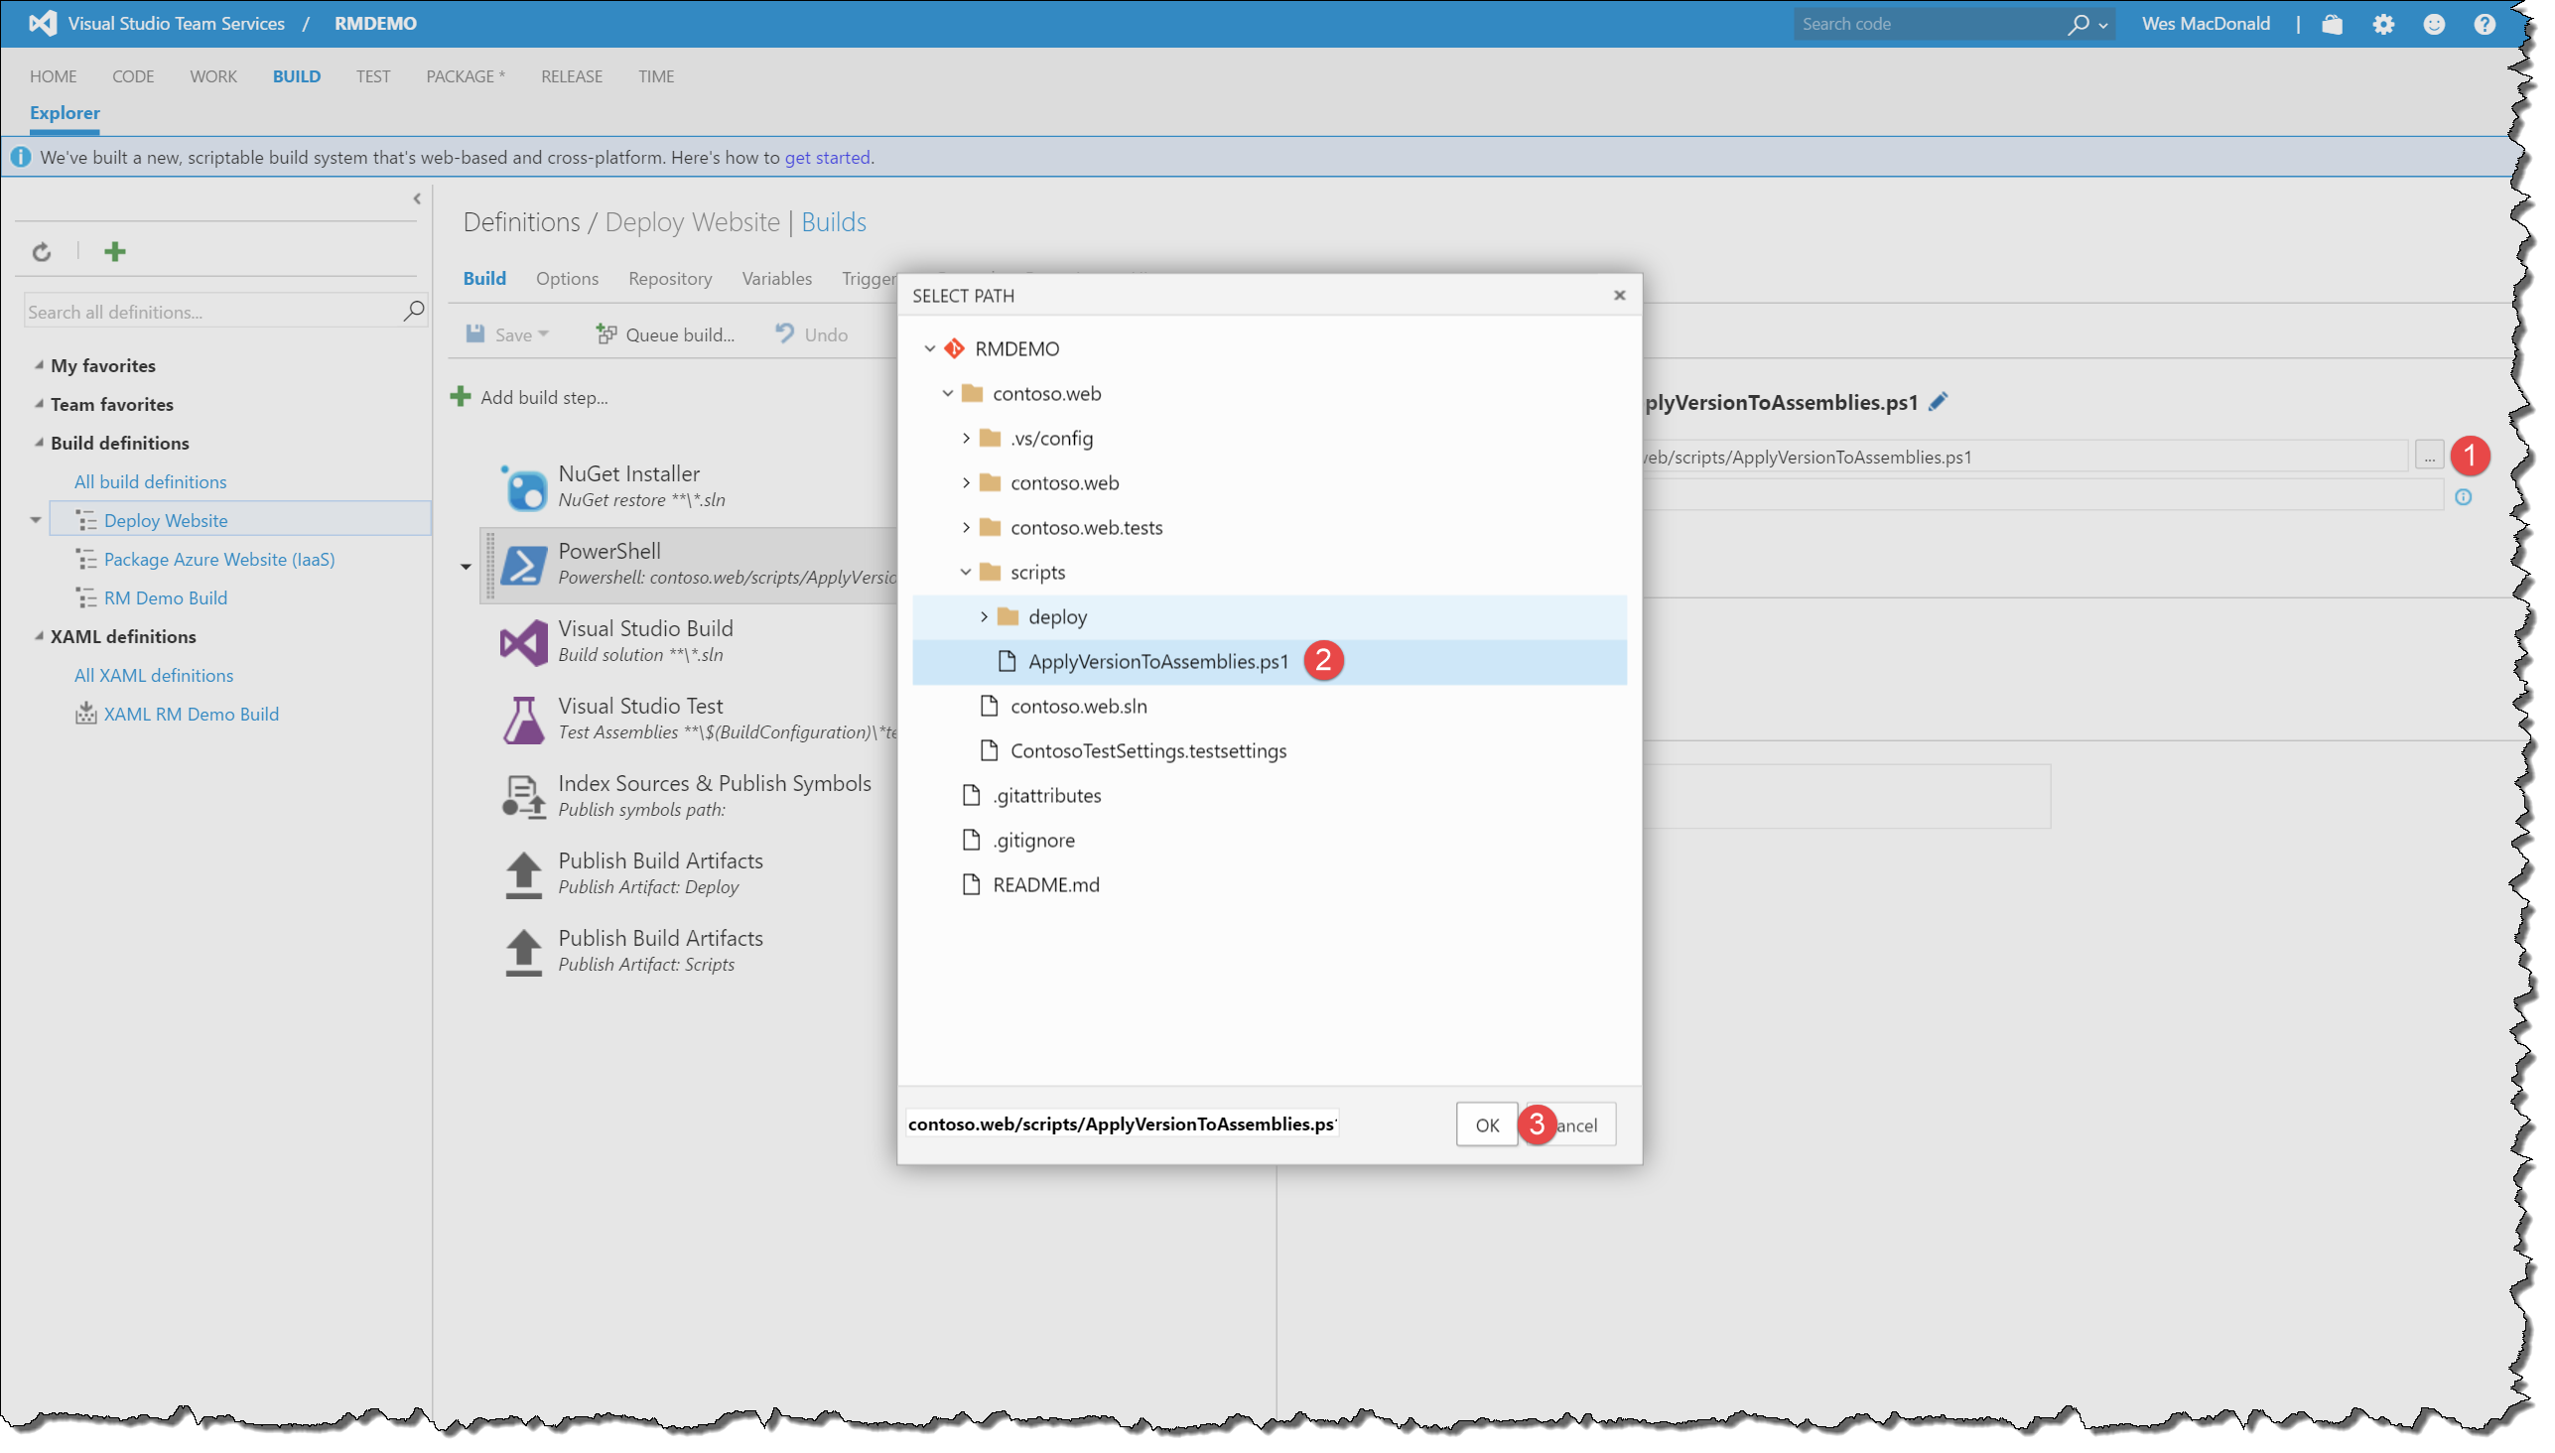This screenshot has height=1453, width=2555.
Task: Click the pencil edit icon beside script name
Action: [x=1938, y=402]
